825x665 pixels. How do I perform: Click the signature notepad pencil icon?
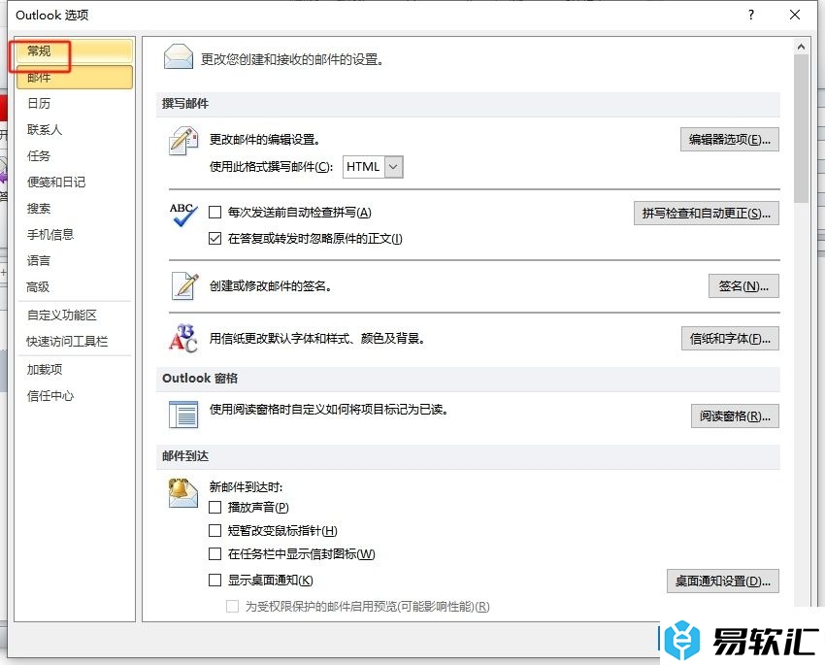[184, 286]
